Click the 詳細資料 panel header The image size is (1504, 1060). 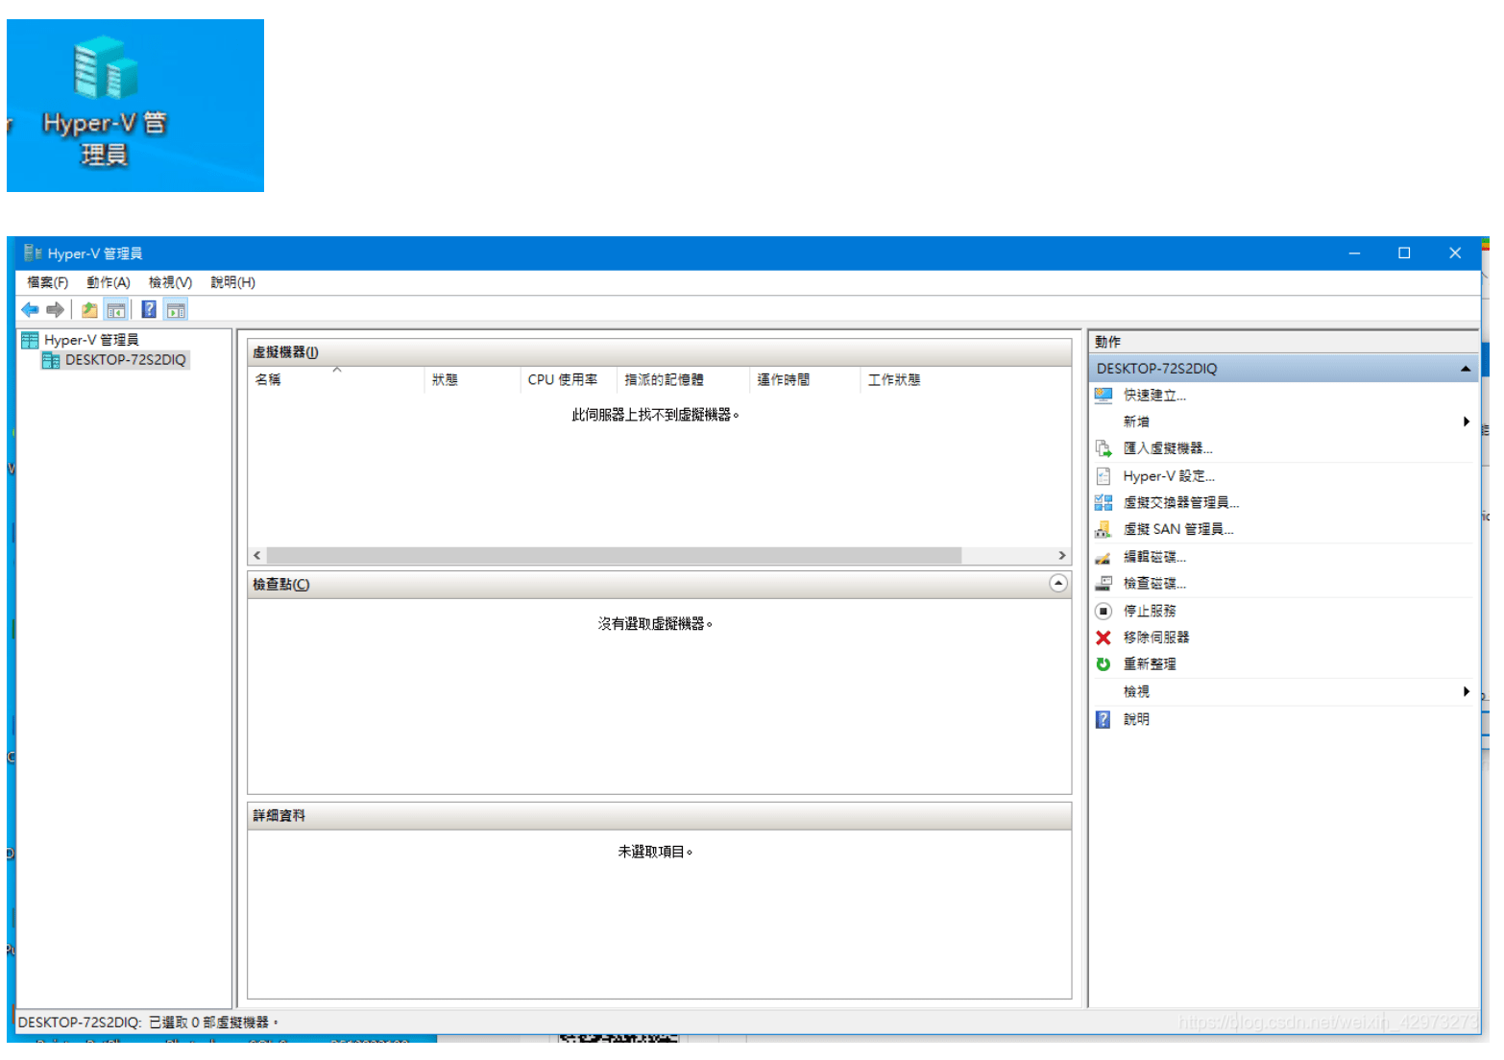(659, 816)
